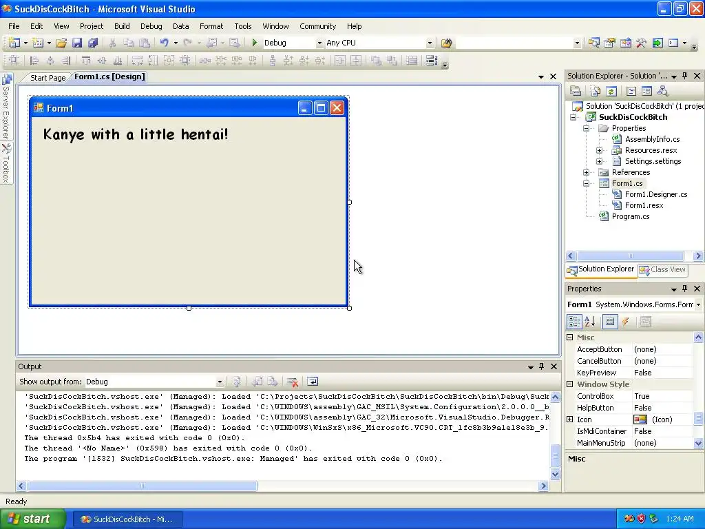
Task: Expand the References tree node
Action: coord(586,172)
